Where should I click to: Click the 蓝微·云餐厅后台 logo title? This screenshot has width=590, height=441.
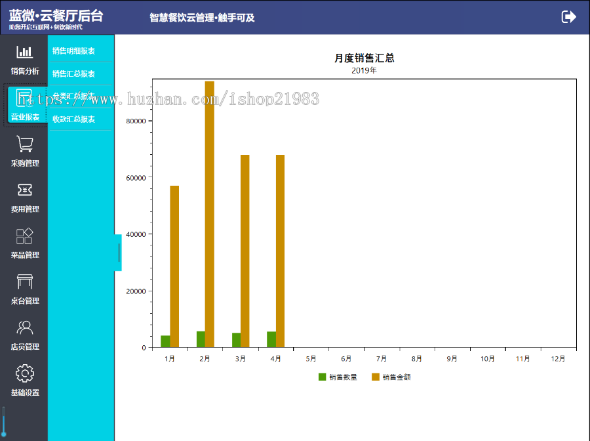point(56,16)
